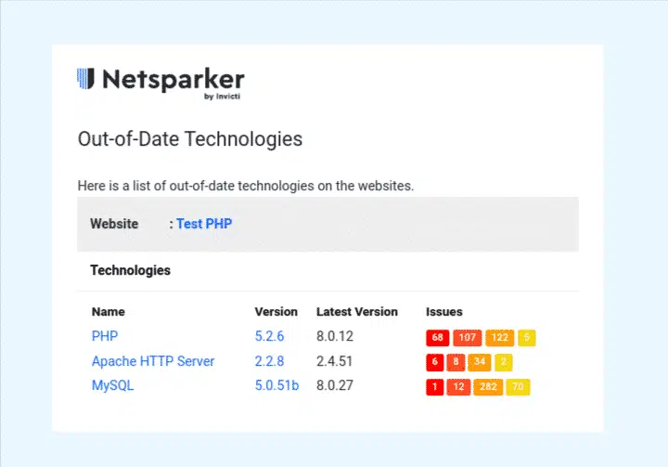668x467 pixels.
Task: Click the PHP latest version 8.0.12
Action: [x=335, y=336]
